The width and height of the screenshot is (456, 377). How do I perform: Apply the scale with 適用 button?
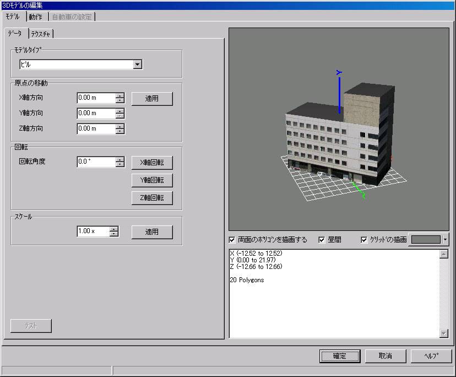click(152, 232)
